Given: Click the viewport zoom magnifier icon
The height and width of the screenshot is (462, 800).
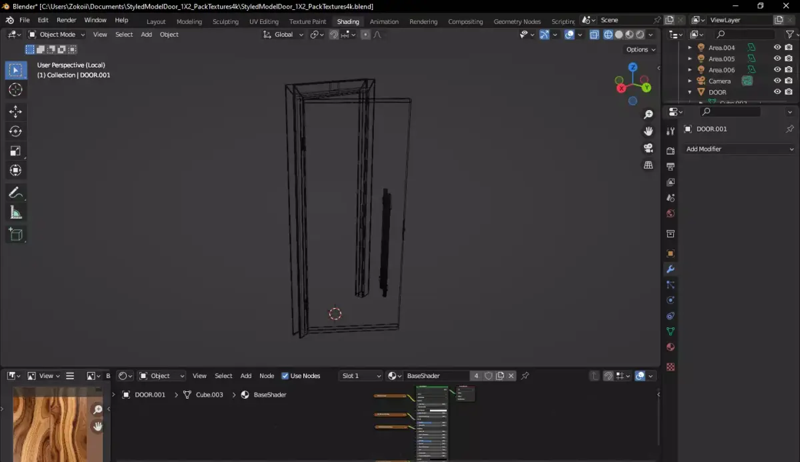Looking at the screenshot, I should [x=648, y=115].
